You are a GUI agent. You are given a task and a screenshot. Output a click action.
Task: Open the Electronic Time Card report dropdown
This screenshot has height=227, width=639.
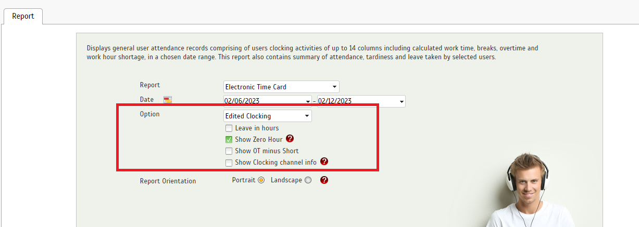point(281,87)
